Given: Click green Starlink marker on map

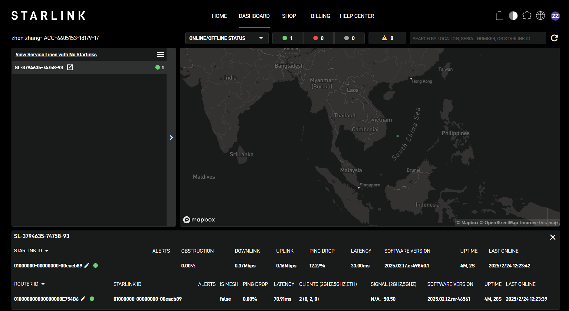Looking at the screenshot, I should pos(398,136).
